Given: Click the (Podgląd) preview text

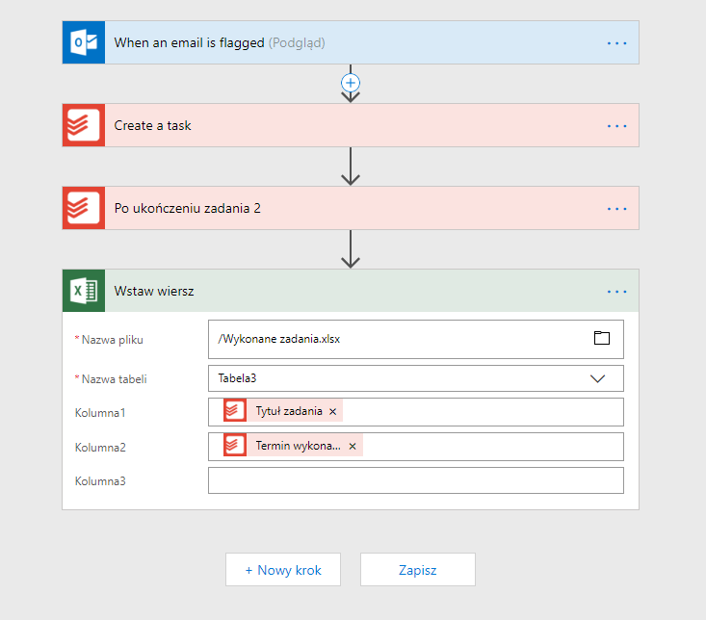Looking at the screenshot, I should (x=297, y=43).
